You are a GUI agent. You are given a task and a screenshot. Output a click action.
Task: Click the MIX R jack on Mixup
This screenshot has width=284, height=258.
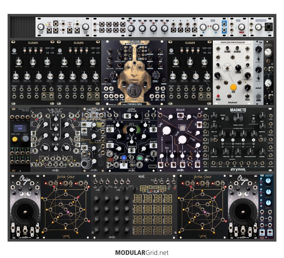270,232
